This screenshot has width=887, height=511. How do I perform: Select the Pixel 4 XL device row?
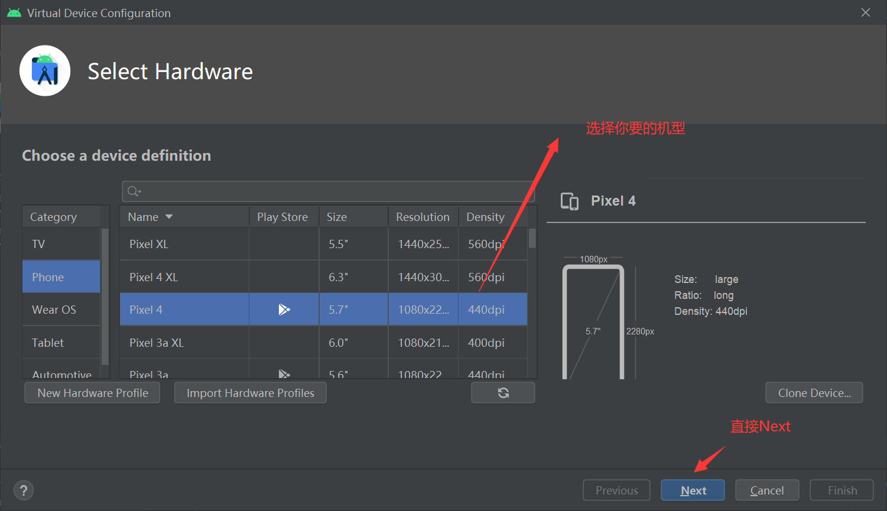pyautogui.click(x=324, y=277)
